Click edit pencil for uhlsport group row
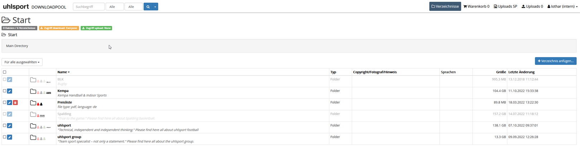The height and width of the screenshot is (150, 580). (x=10, y=137)
